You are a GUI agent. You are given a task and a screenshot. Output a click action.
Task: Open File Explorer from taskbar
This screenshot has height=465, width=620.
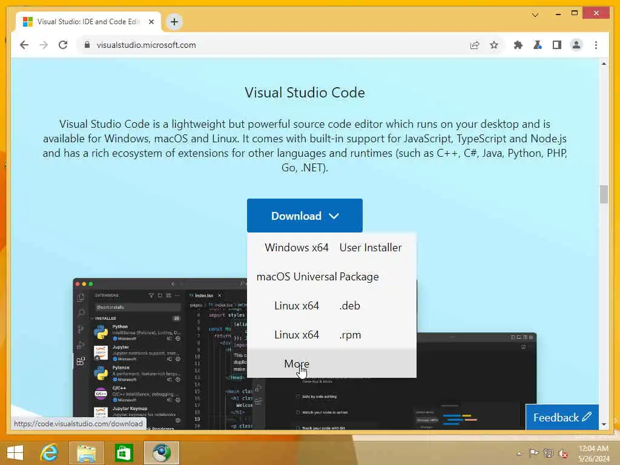pos(86,453)
